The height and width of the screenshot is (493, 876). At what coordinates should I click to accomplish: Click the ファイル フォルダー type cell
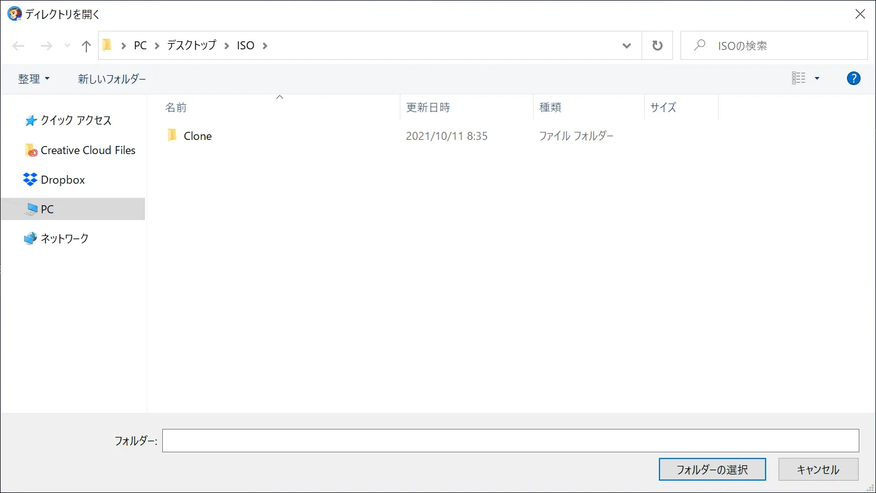[576, 136]
